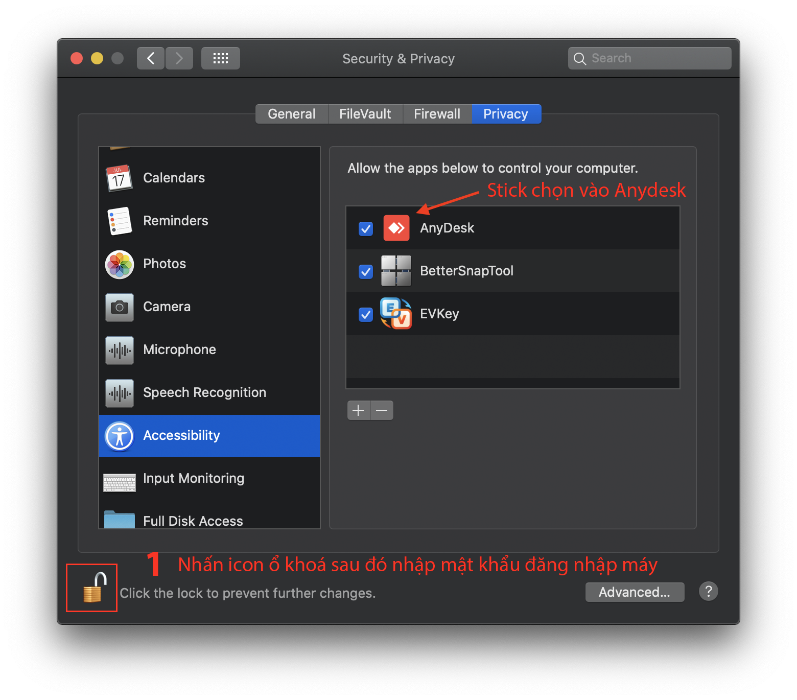Viewport: 797px width, 700px height.
Task: Open the FileVault tab
Action: pos(365,114)
